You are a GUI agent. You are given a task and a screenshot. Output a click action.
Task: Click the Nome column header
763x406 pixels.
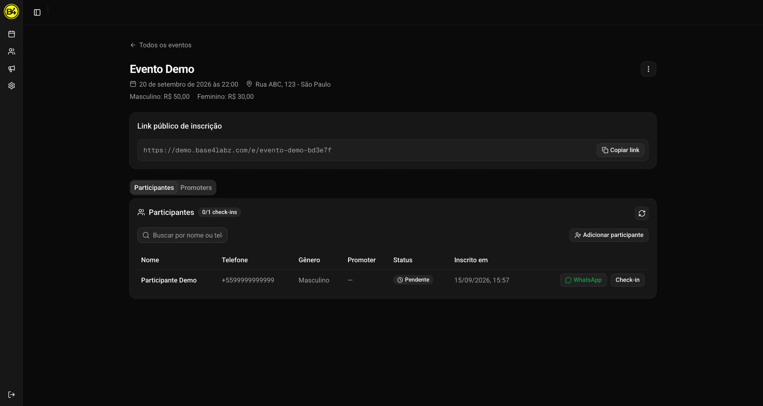pyautogui.click(x=150, y=260)
